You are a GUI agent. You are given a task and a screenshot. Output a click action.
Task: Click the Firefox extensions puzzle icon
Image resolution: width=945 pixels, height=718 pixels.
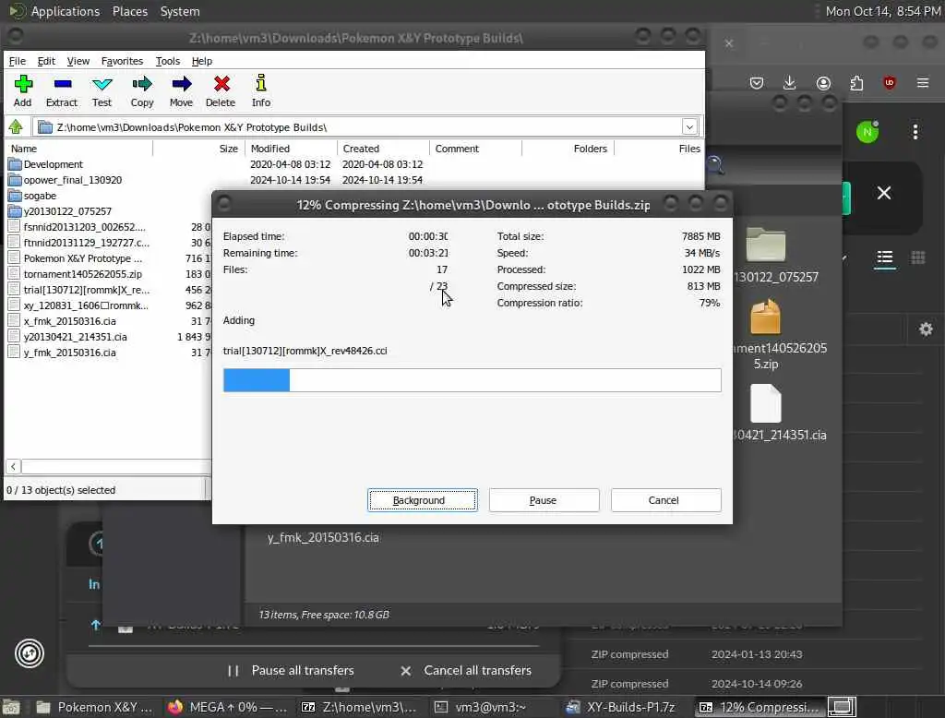coord(856,82)
